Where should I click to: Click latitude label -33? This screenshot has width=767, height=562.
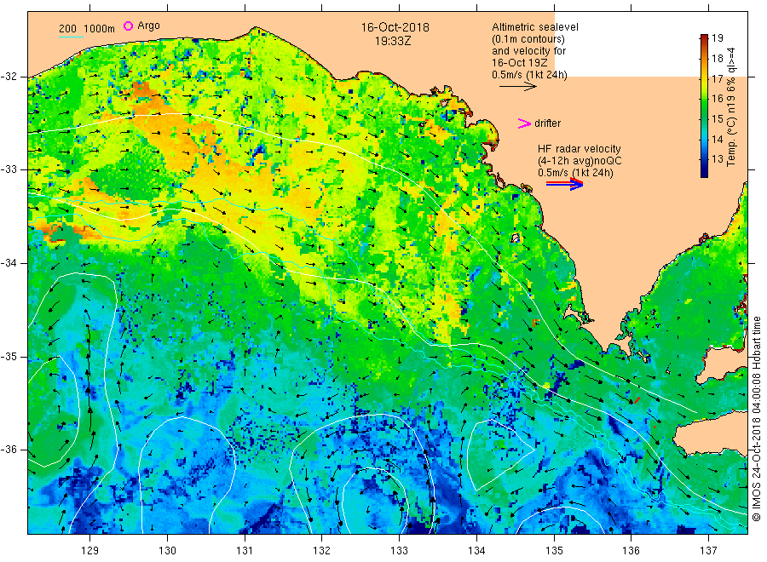(9, 169)
